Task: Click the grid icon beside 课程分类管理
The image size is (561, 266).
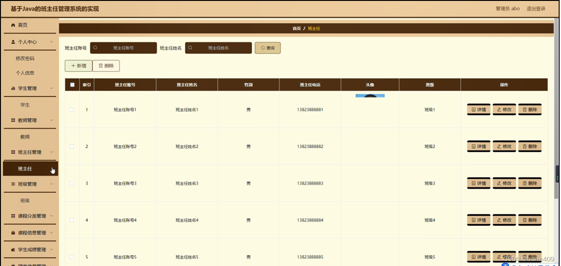Action: point(13,216)
